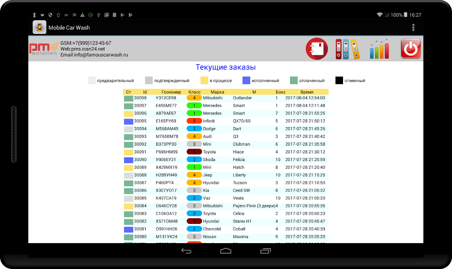
Task: Tap the red power button icon
Action: (x=411, y=49)
